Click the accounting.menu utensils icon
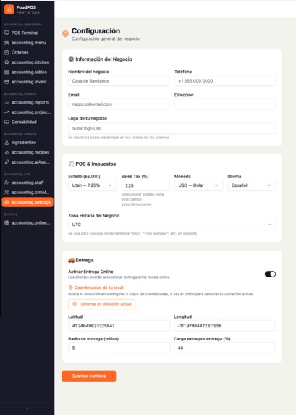Screen dimensions: 296x415 point(7,43)
